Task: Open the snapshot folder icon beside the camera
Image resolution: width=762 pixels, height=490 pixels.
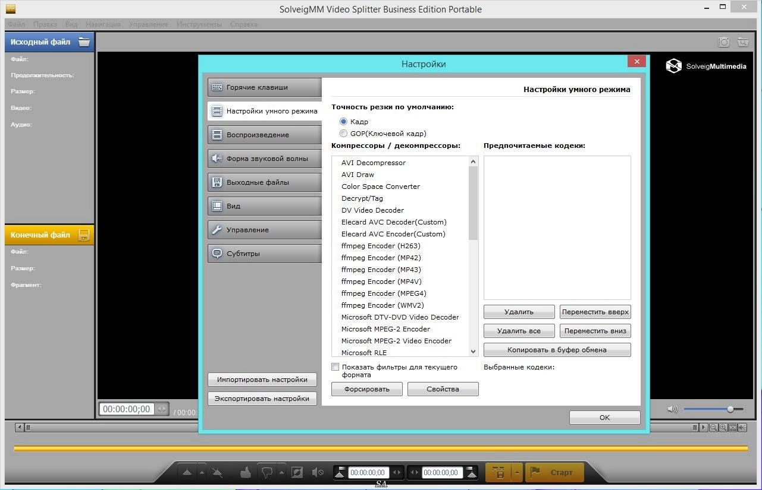Action: (742, 42)
